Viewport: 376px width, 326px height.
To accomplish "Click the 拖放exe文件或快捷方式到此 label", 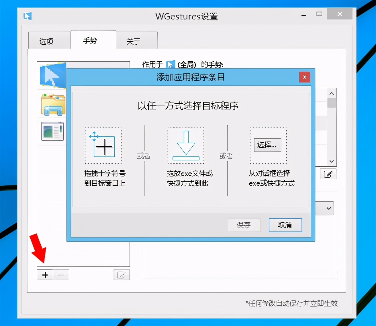I will click(190, 178).
